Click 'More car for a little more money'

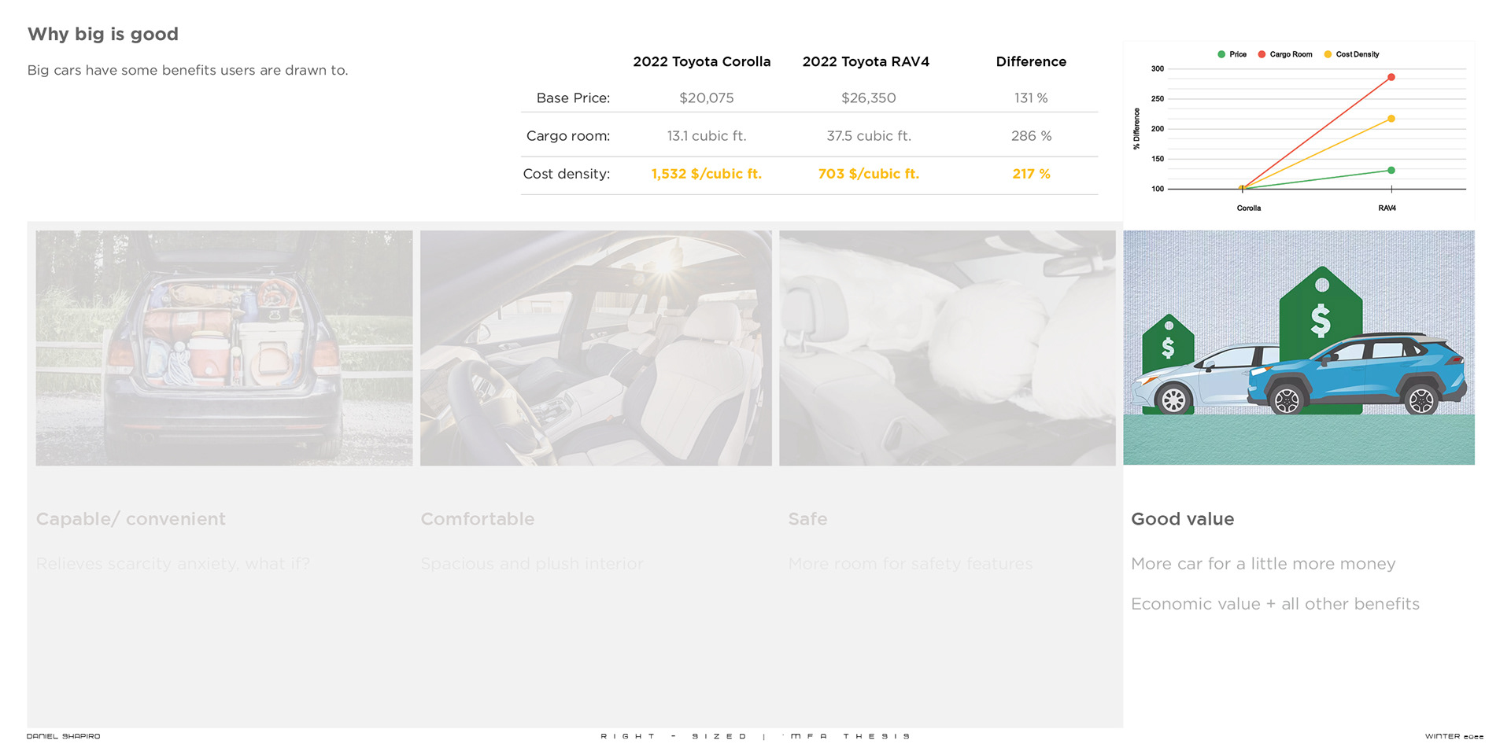click(1263, 564)
